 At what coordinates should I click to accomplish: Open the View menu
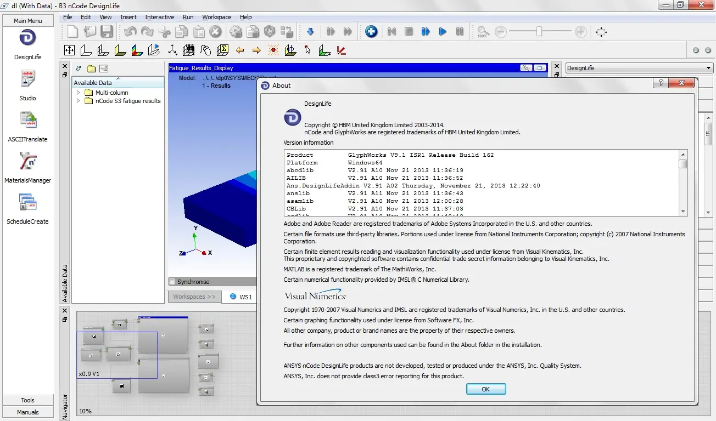pyautogui.click(x=105, y=17)
